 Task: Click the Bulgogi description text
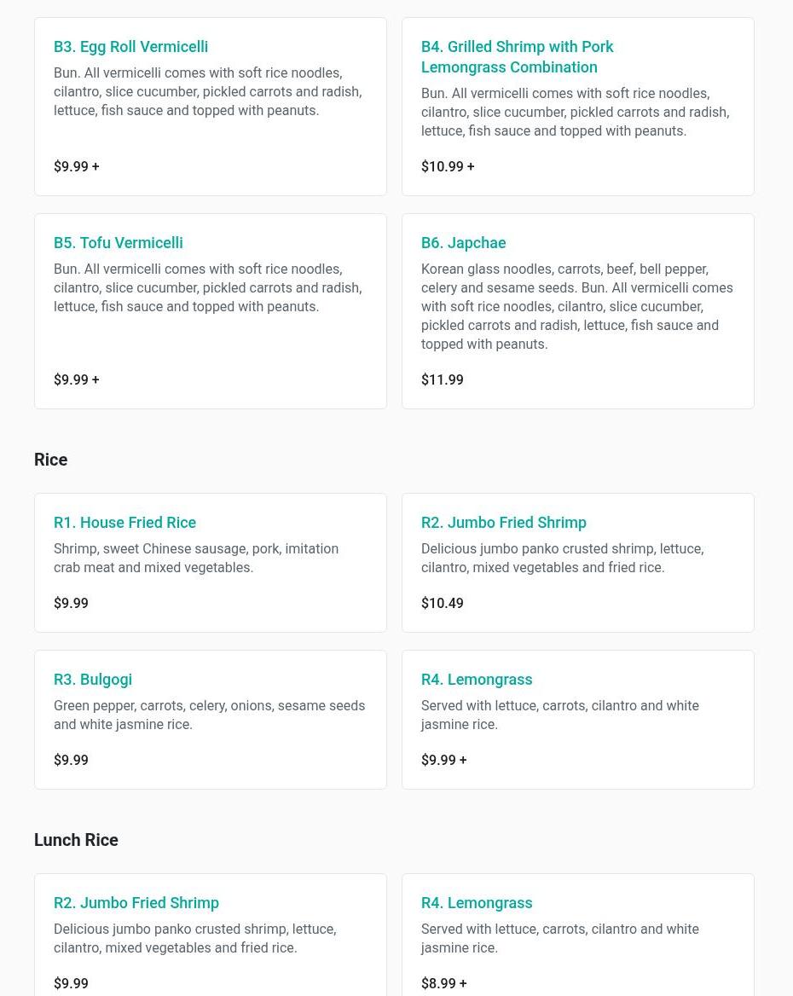(210, 715)
